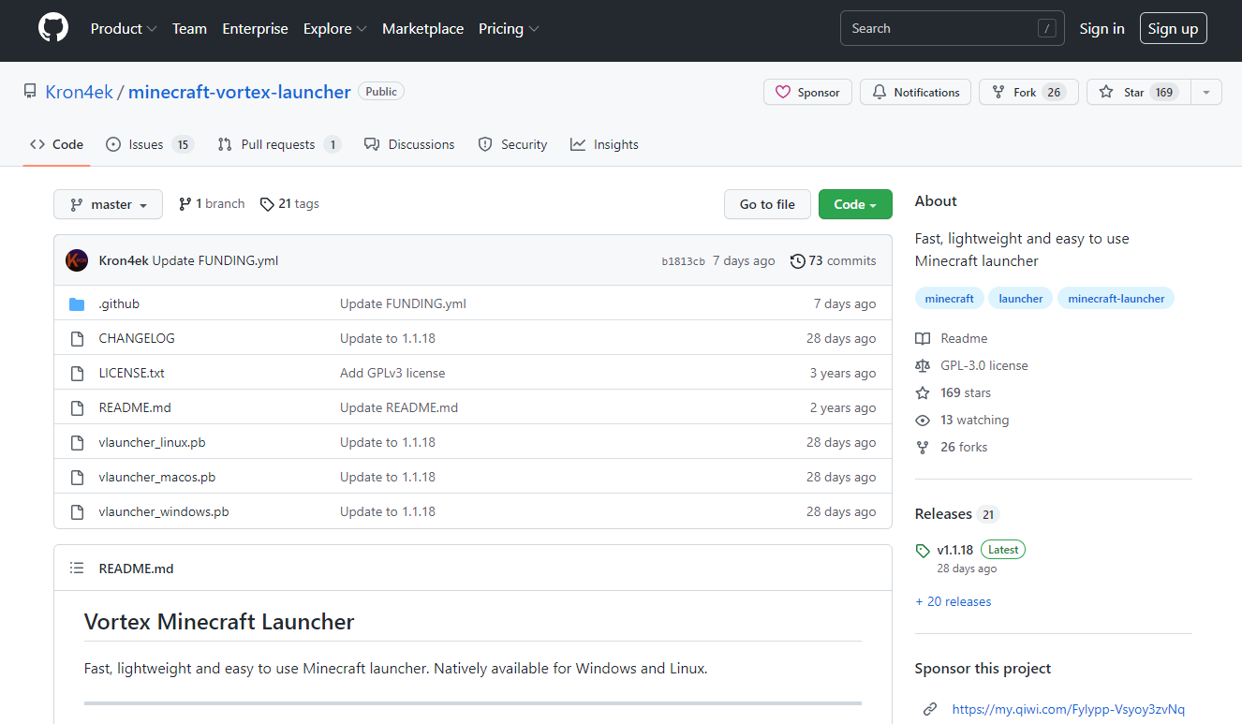Open the Releases heading link

pos(943,513)
